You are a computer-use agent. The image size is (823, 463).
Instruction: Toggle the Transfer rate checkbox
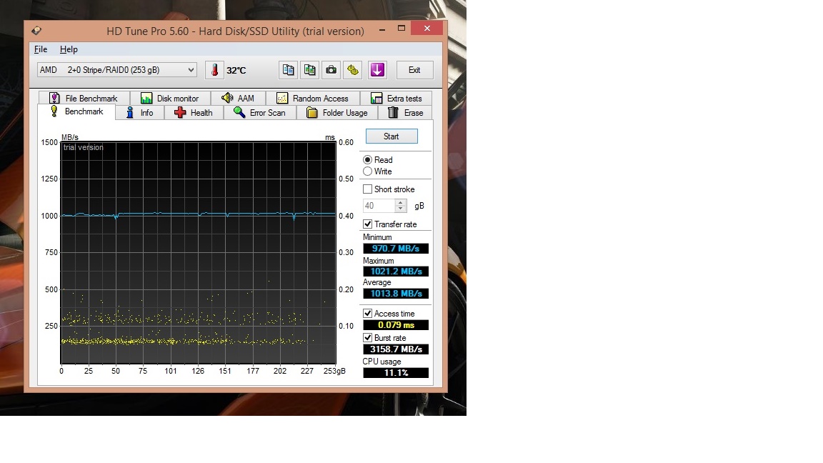coord(367,224)
